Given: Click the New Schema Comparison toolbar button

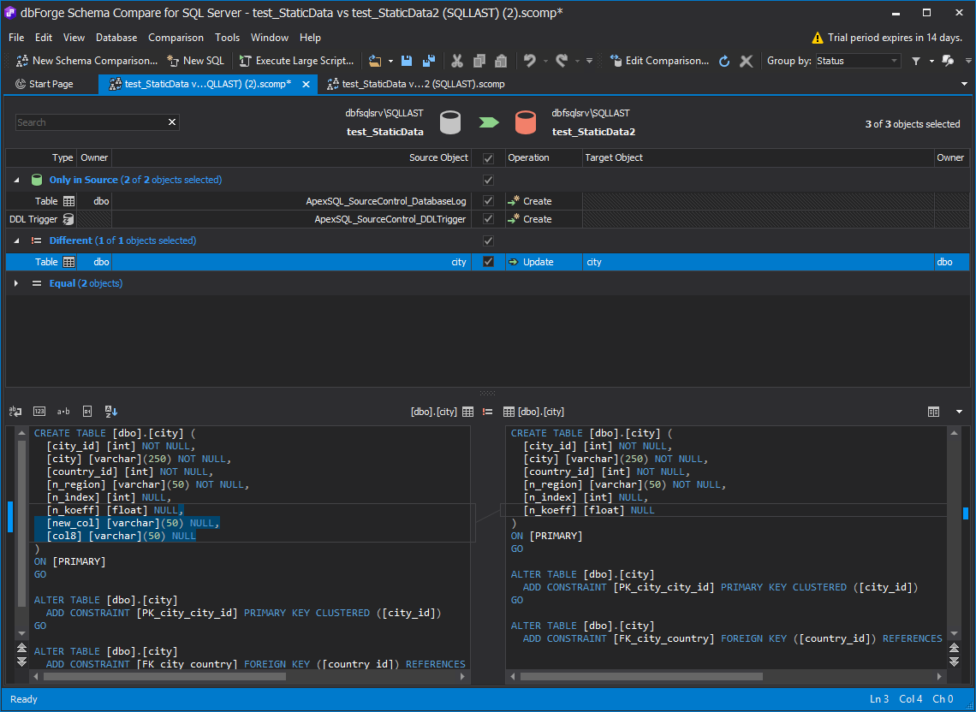Looking at the screenshot, I should tap(87, 61).
